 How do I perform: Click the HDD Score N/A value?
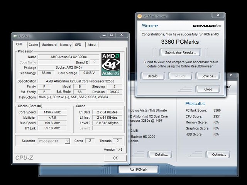pos(216,135)
